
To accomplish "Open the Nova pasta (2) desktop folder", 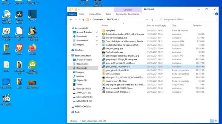I will point(19,67).
